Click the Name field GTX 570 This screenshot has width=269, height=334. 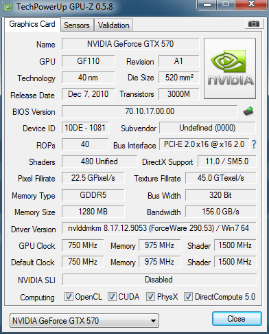click(130, 44)
